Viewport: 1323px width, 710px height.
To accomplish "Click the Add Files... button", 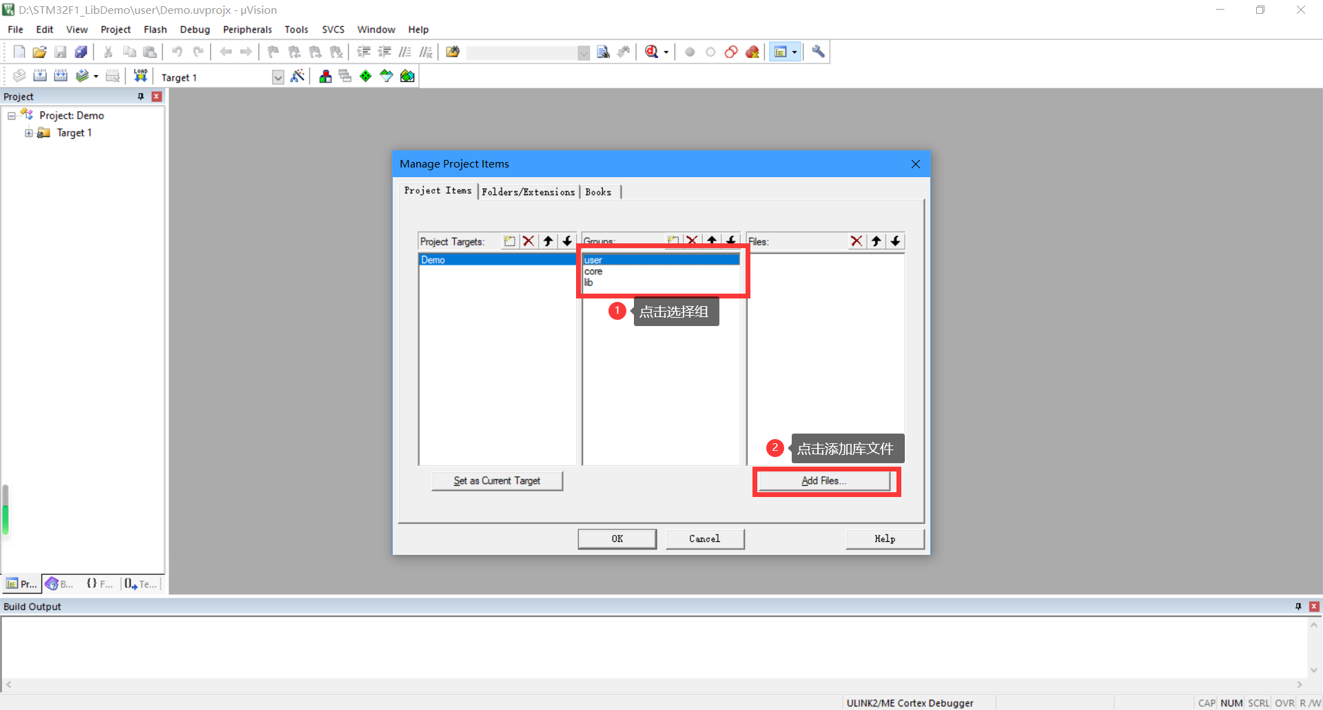I will 823,481.
